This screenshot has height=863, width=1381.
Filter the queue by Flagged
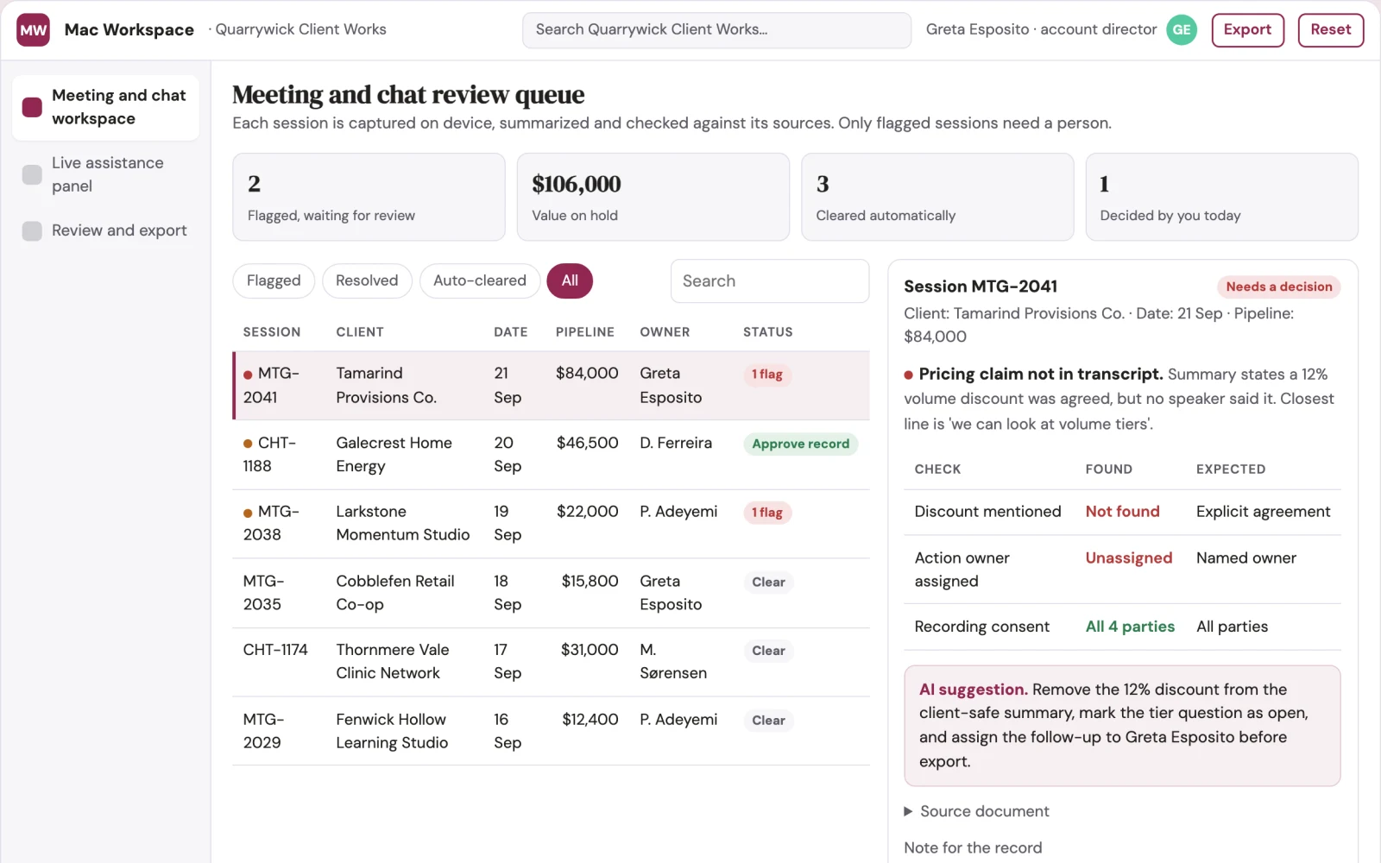click(x=274, y=280)
